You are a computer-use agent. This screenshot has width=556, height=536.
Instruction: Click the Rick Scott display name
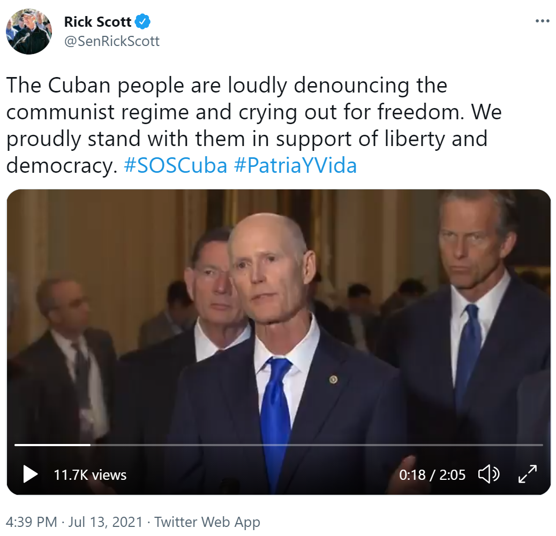[x=97, y=21]
